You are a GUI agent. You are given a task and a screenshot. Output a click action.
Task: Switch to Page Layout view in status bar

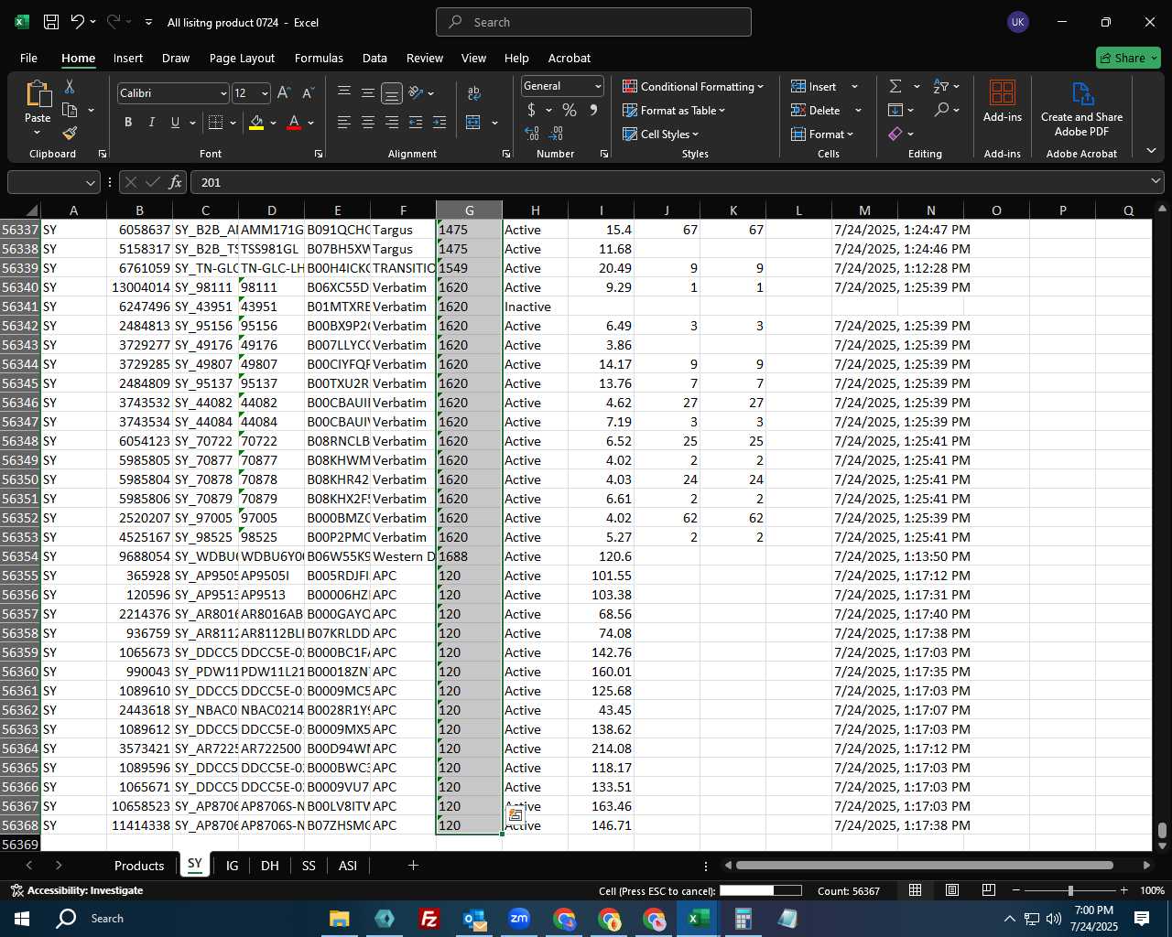952,890
